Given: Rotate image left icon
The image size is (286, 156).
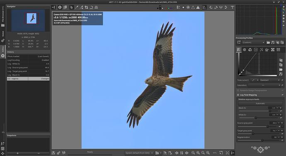Looking at the screenshot, I should tap(211, 7).
